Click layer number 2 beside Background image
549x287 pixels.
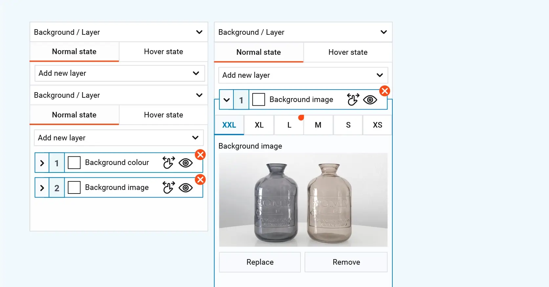tap(57, 188)
